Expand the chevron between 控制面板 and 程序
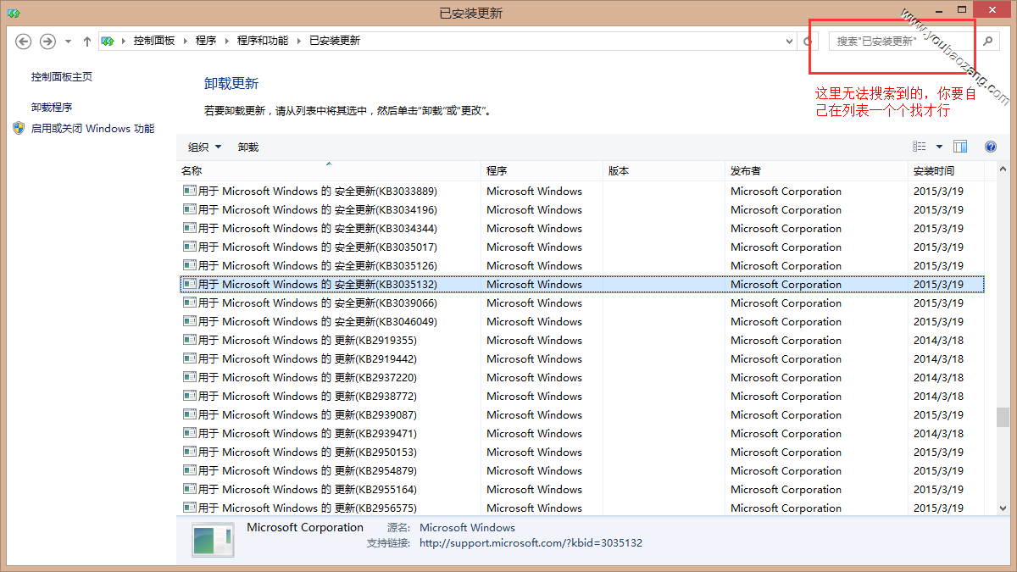1017x572 pixels. [186, 41]
